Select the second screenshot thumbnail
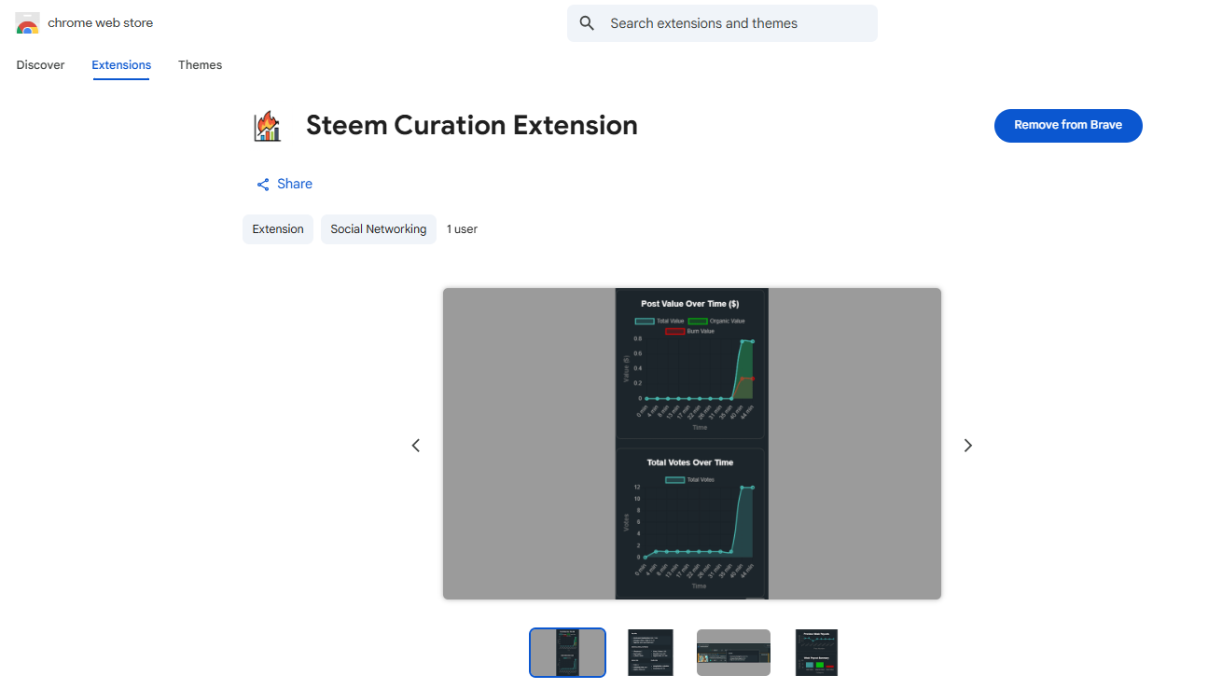The width and height of the screenshot is (1208, 689). 651,653
